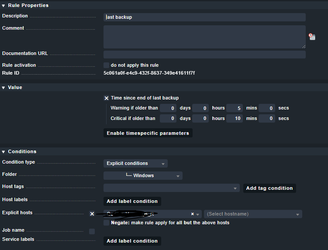The height and width of the screenshot is (250, 328).
Task: Click the Warning mins field
Action: pos(234,108)
